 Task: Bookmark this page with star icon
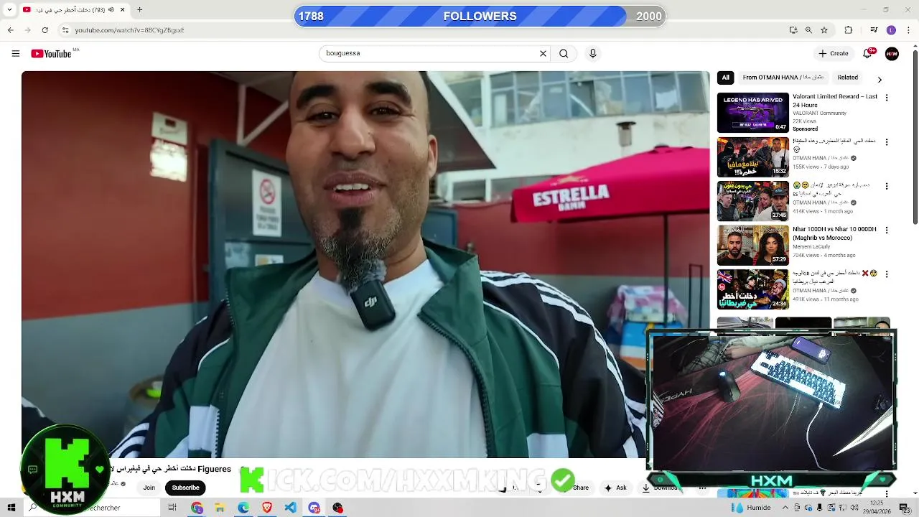(x=824, y=30)
